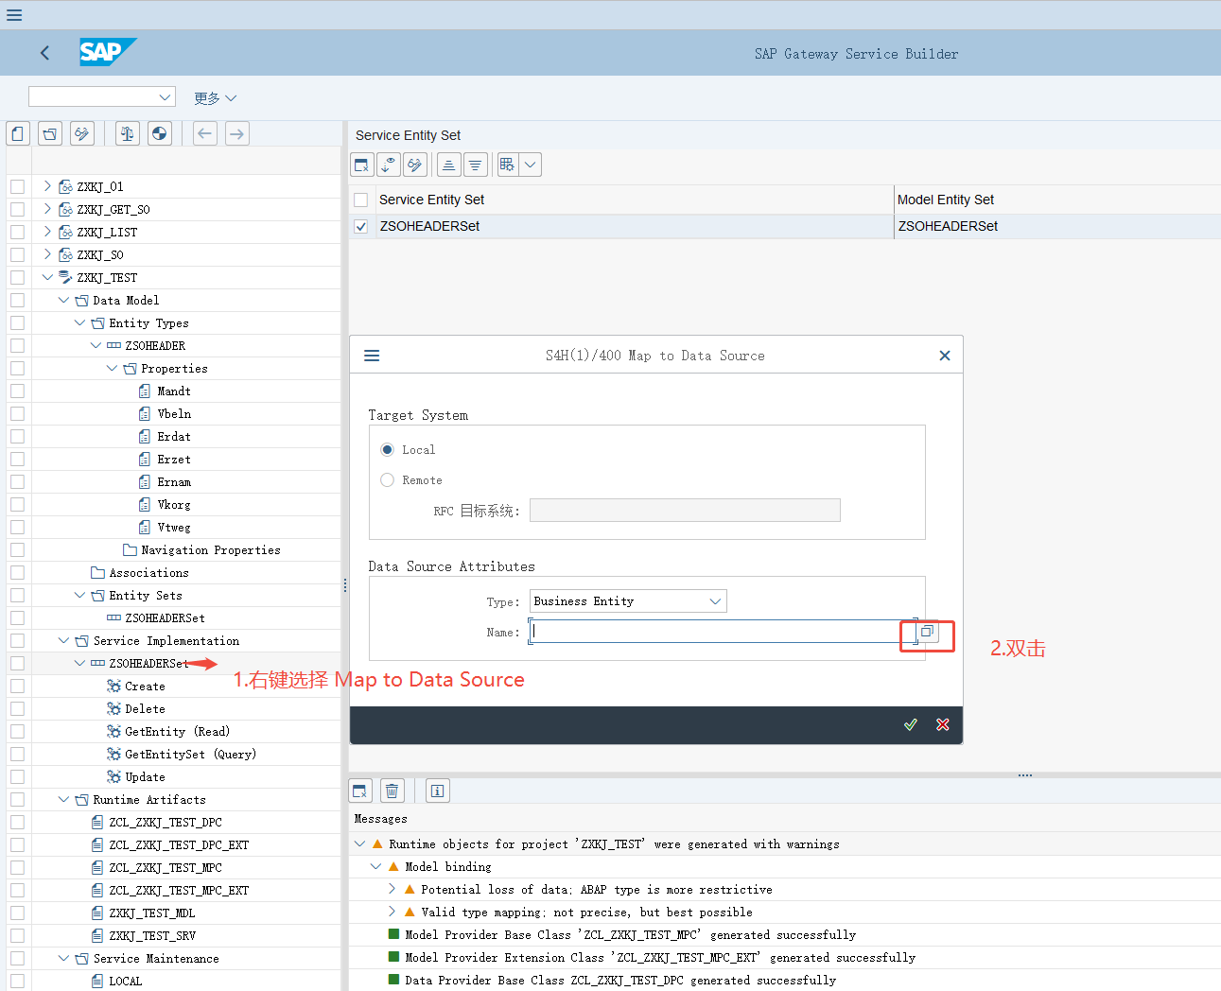
Task: Select the Erdat property
Action: [x=174, y=437]
